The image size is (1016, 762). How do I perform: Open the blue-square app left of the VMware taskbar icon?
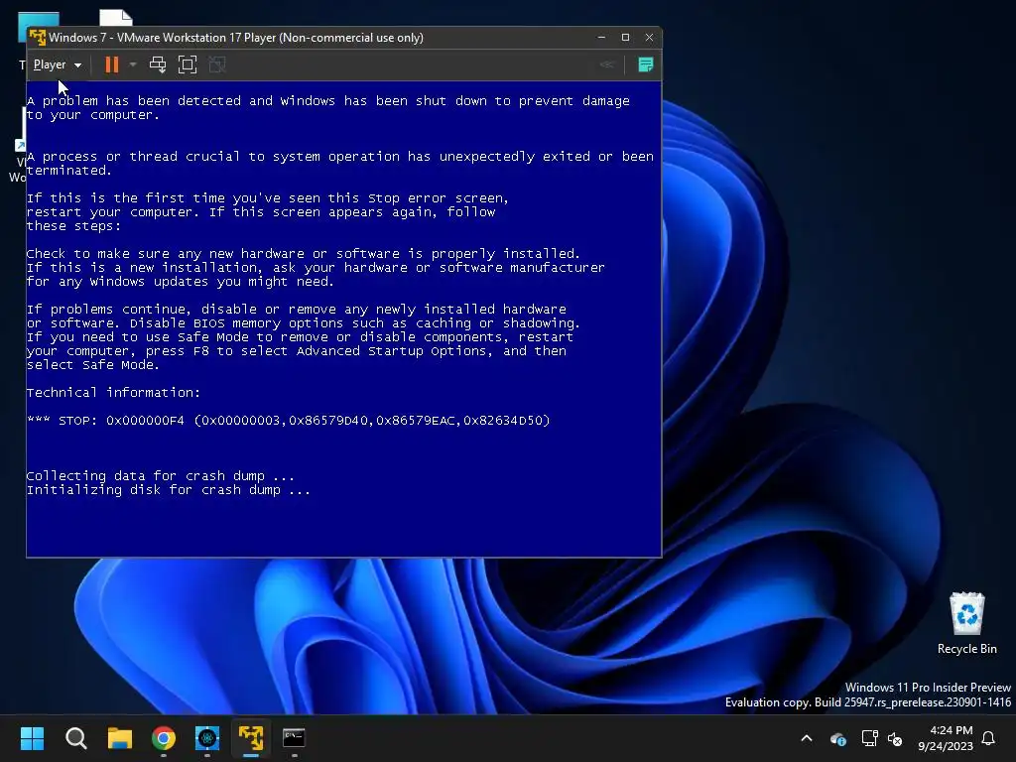(x=207, y=738)
